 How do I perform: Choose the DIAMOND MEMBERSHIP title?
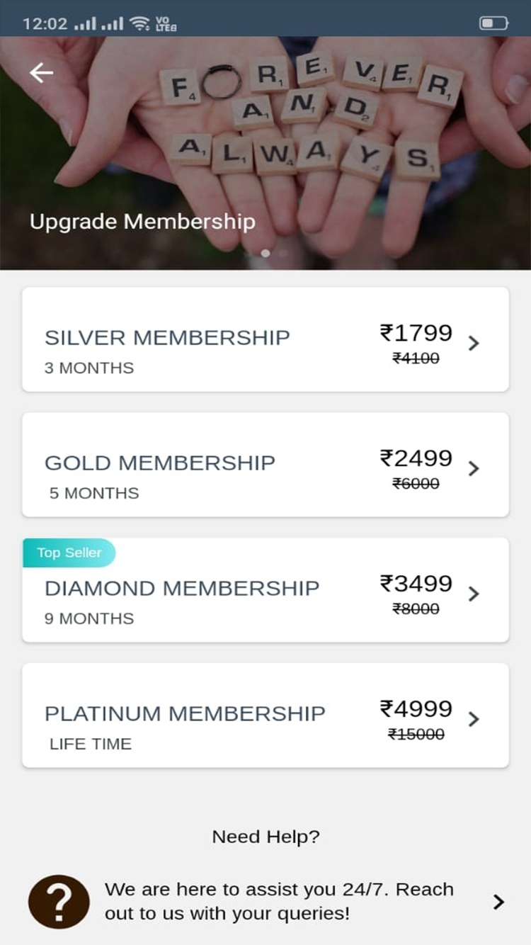coord(182,588)
